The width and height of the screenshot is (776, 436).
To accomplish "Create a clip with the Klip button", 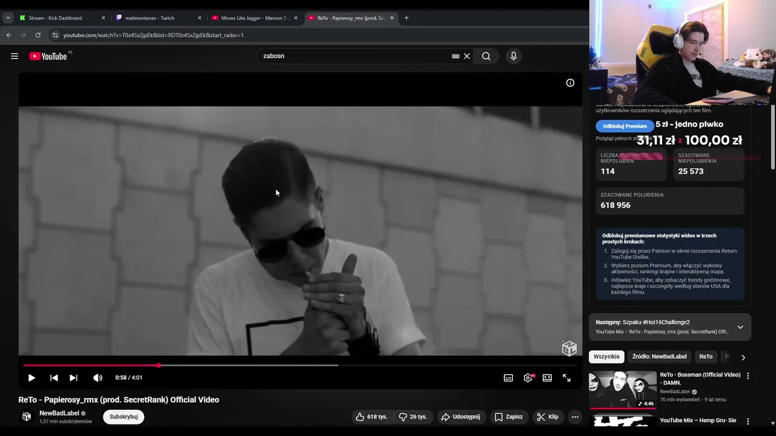I will (547, 417).
